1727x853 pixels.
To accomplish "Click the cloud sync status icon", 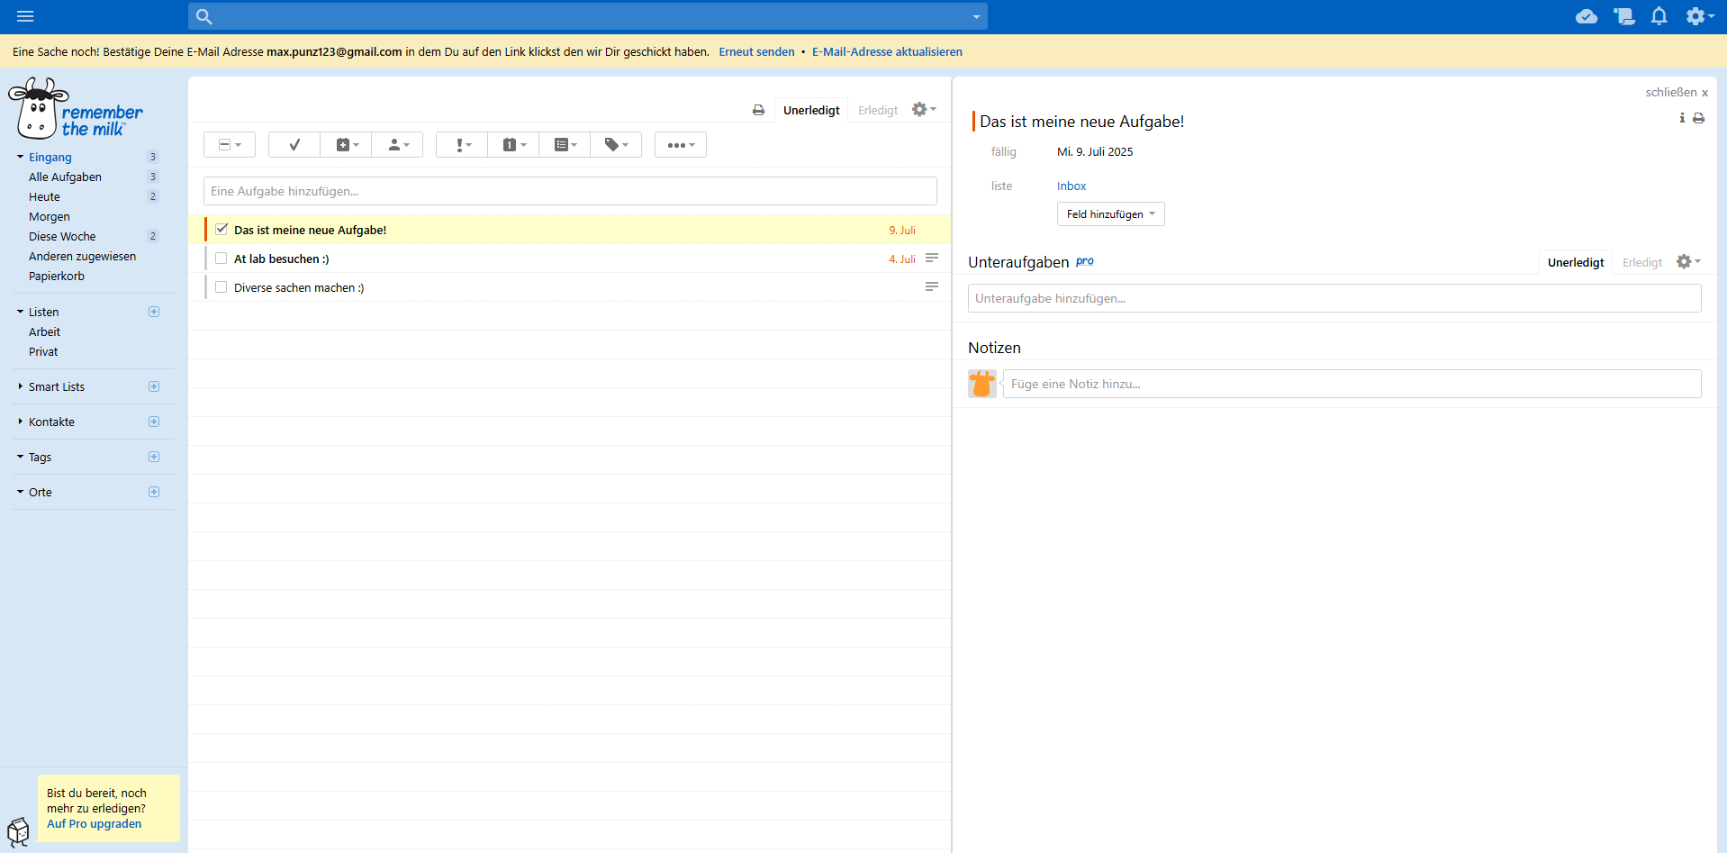I will (1587, 16).
